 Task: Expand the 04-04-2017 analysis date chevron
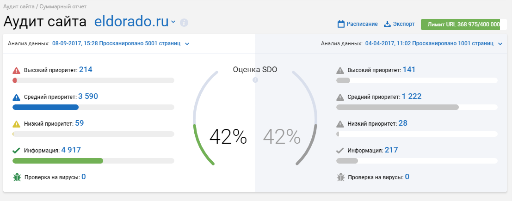pos(500,44)
